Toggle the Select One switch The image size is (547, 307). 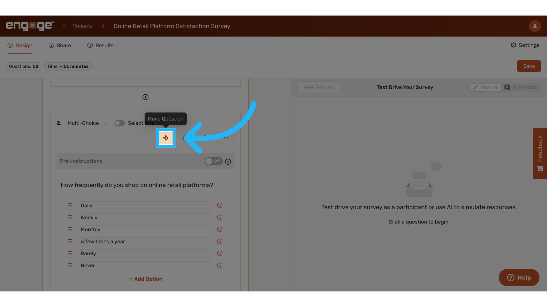(120, 123)
